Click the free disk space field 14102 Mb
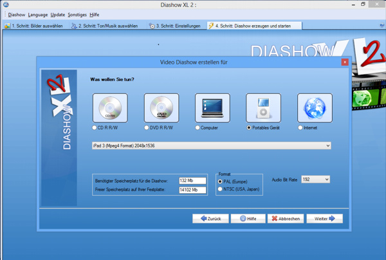386x260 pixels. [192, 190]
